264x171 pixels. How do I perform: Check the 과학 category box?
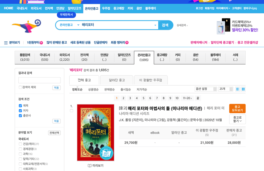20,154
